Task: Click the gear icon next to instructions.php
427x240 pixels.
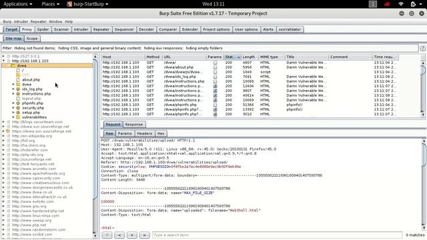Action: click(18, 93)
